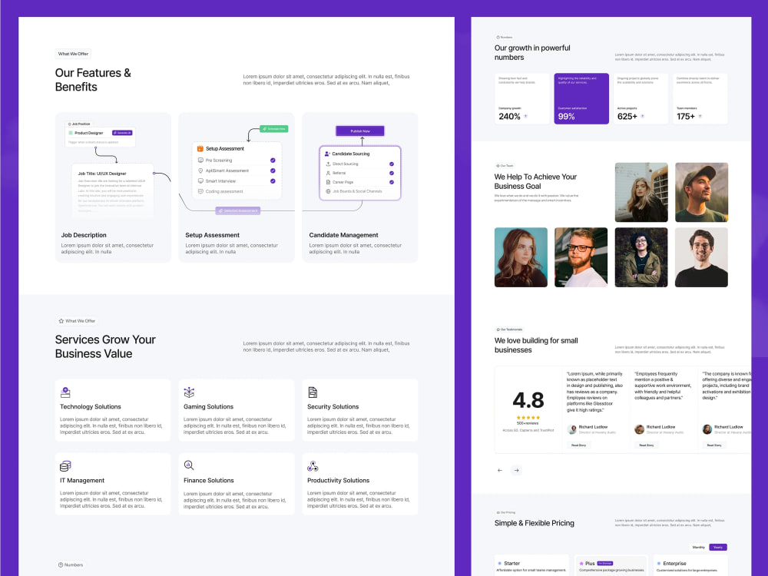Click the plus icon beside 240%
The width and height of the screenshot is (768, 576).
pyautogui.click(x=525, y=116)
